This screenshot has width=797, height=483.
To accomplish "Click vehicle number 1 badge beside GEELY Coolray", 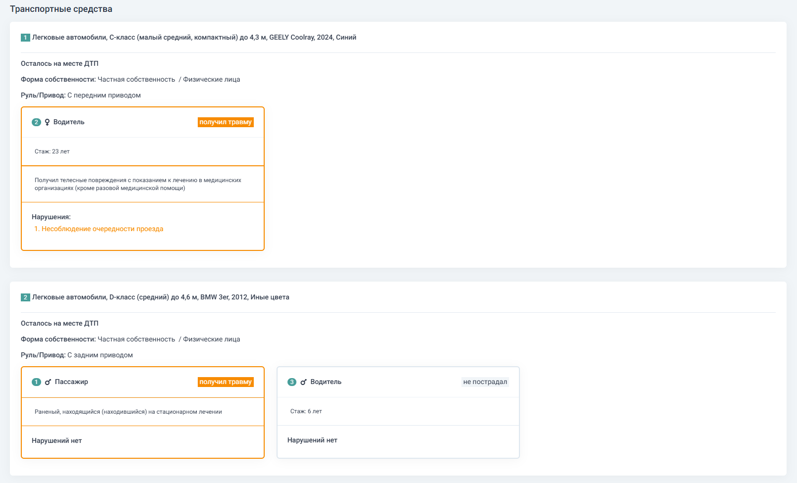I will pos(25,38).
